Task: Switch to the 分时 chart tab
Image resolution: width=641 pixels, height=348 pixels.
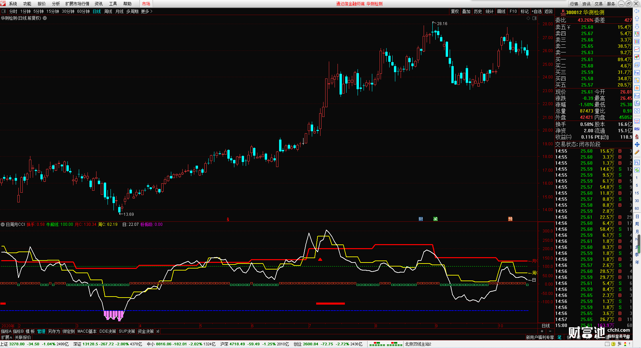Action: (x=13, y=11)
